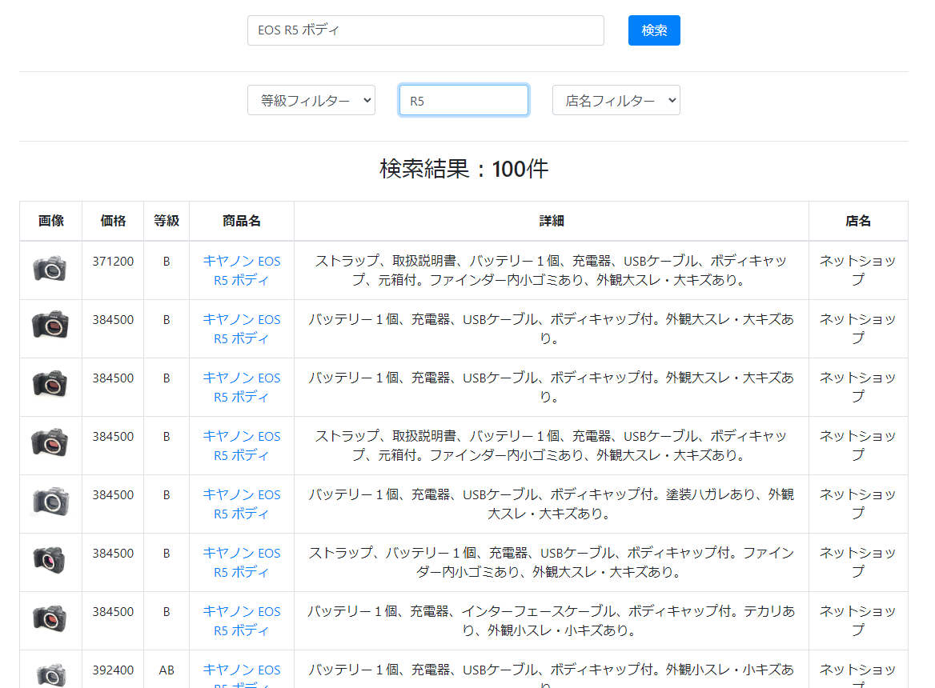This screenshot has width=935, height=688.
Task: Open product link in row mentioning 塗装ハガレあり
Action: [242, 504]
